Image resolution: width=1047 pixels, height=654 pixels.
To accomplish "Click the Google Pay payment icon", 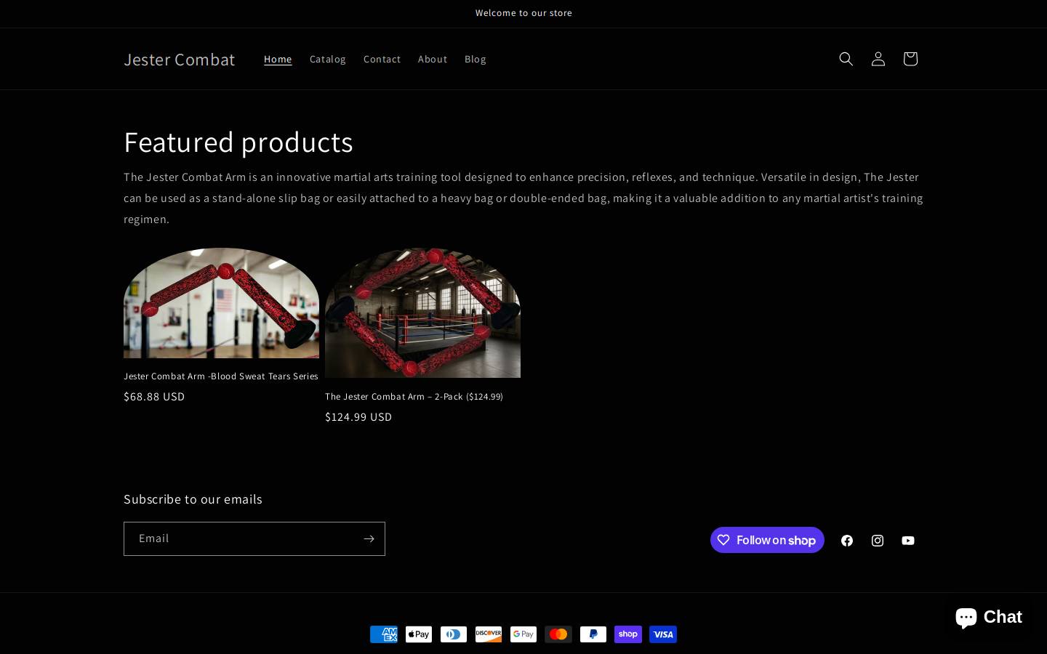I will pos(523,634).
